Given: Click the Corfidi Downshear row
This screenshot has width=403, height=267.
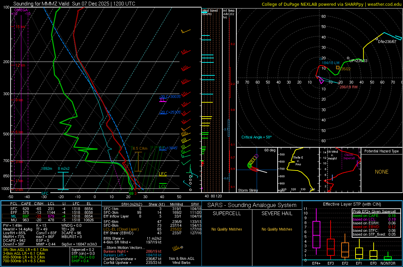Looking at the screenshot, I should (133, 259).
